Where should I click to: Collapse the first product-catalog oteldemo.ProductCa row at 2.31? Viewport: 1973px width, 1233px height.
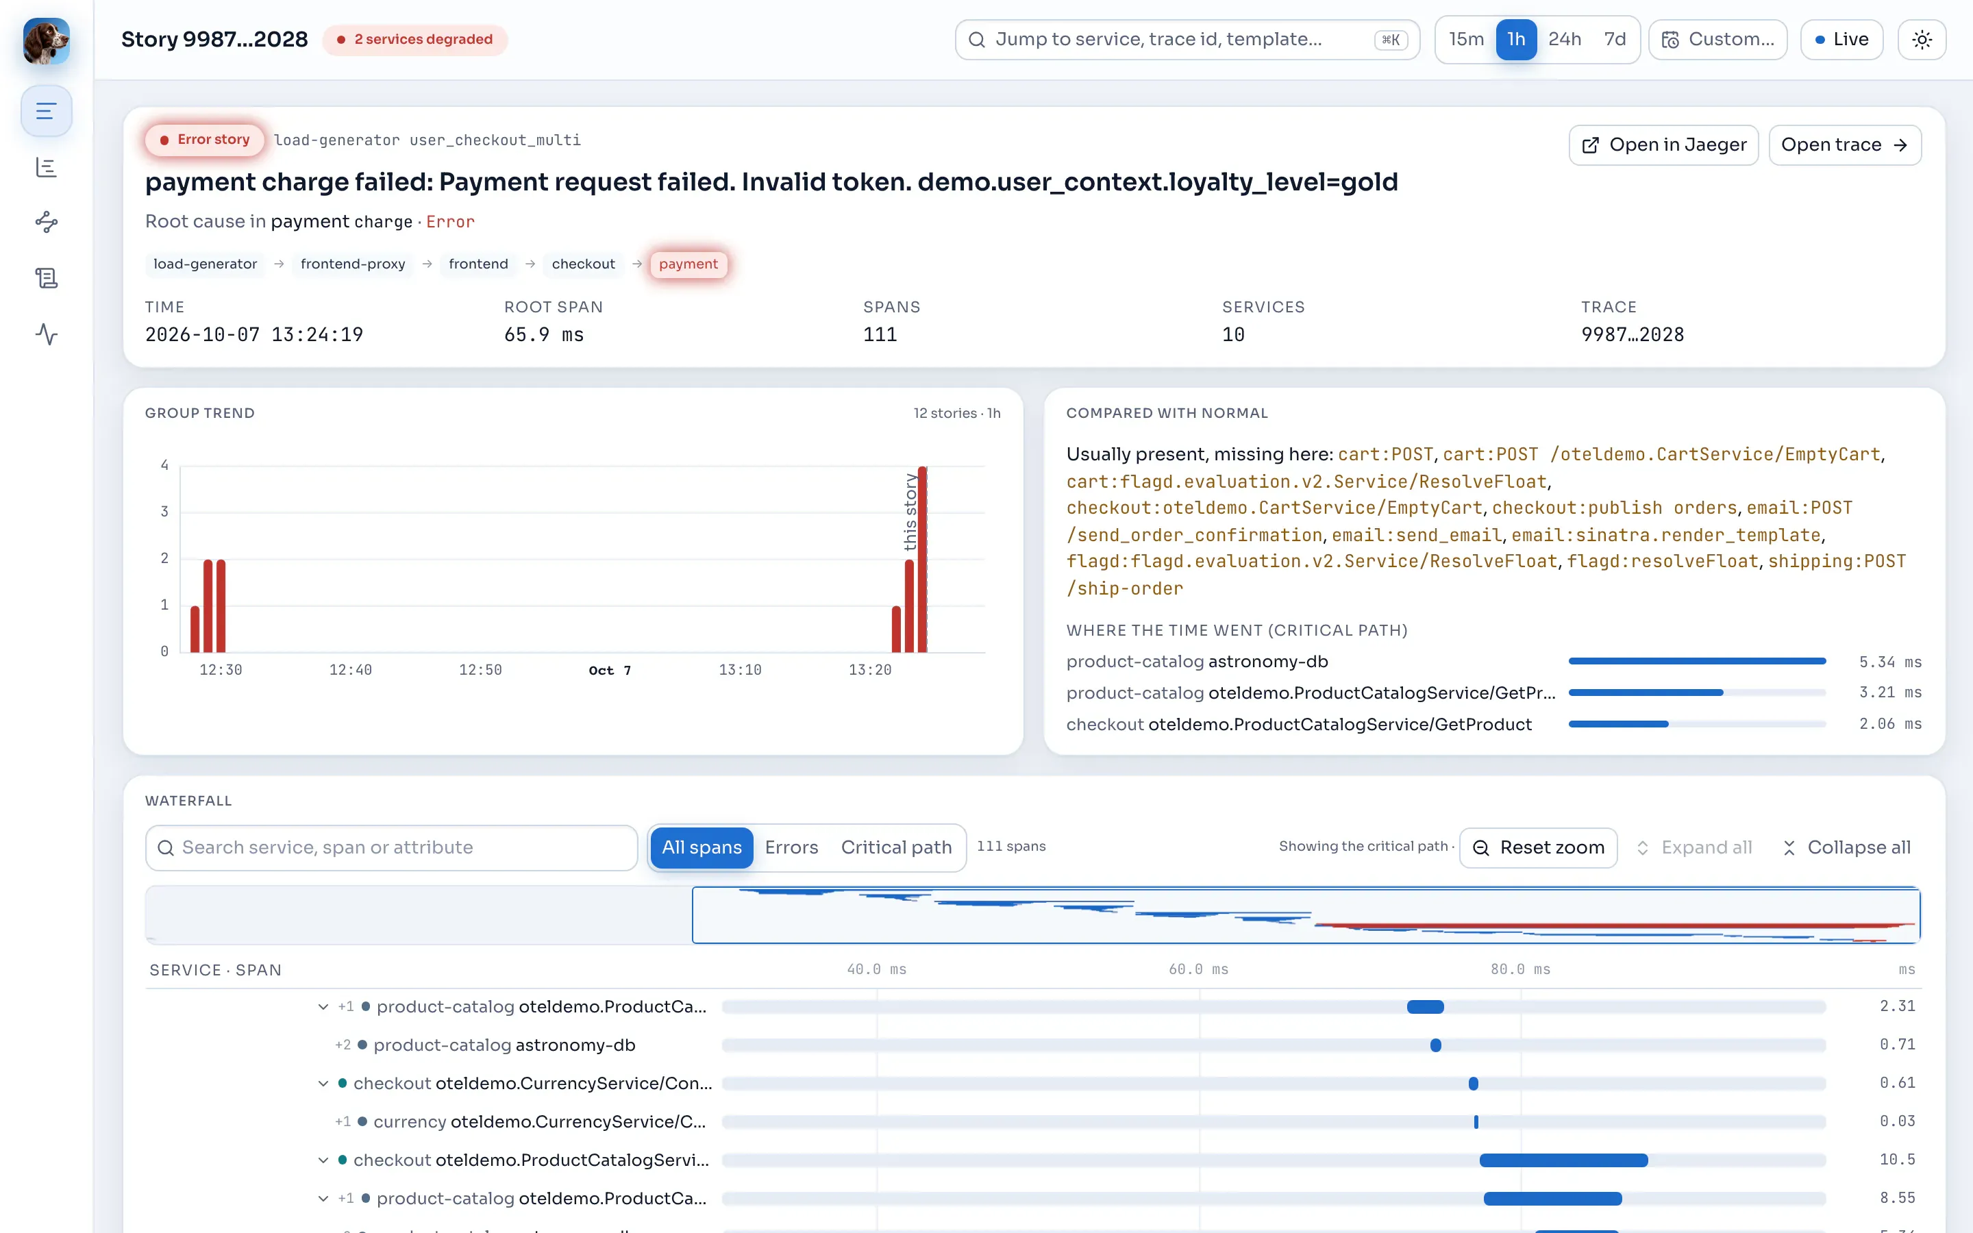(x=323, y=1007)
